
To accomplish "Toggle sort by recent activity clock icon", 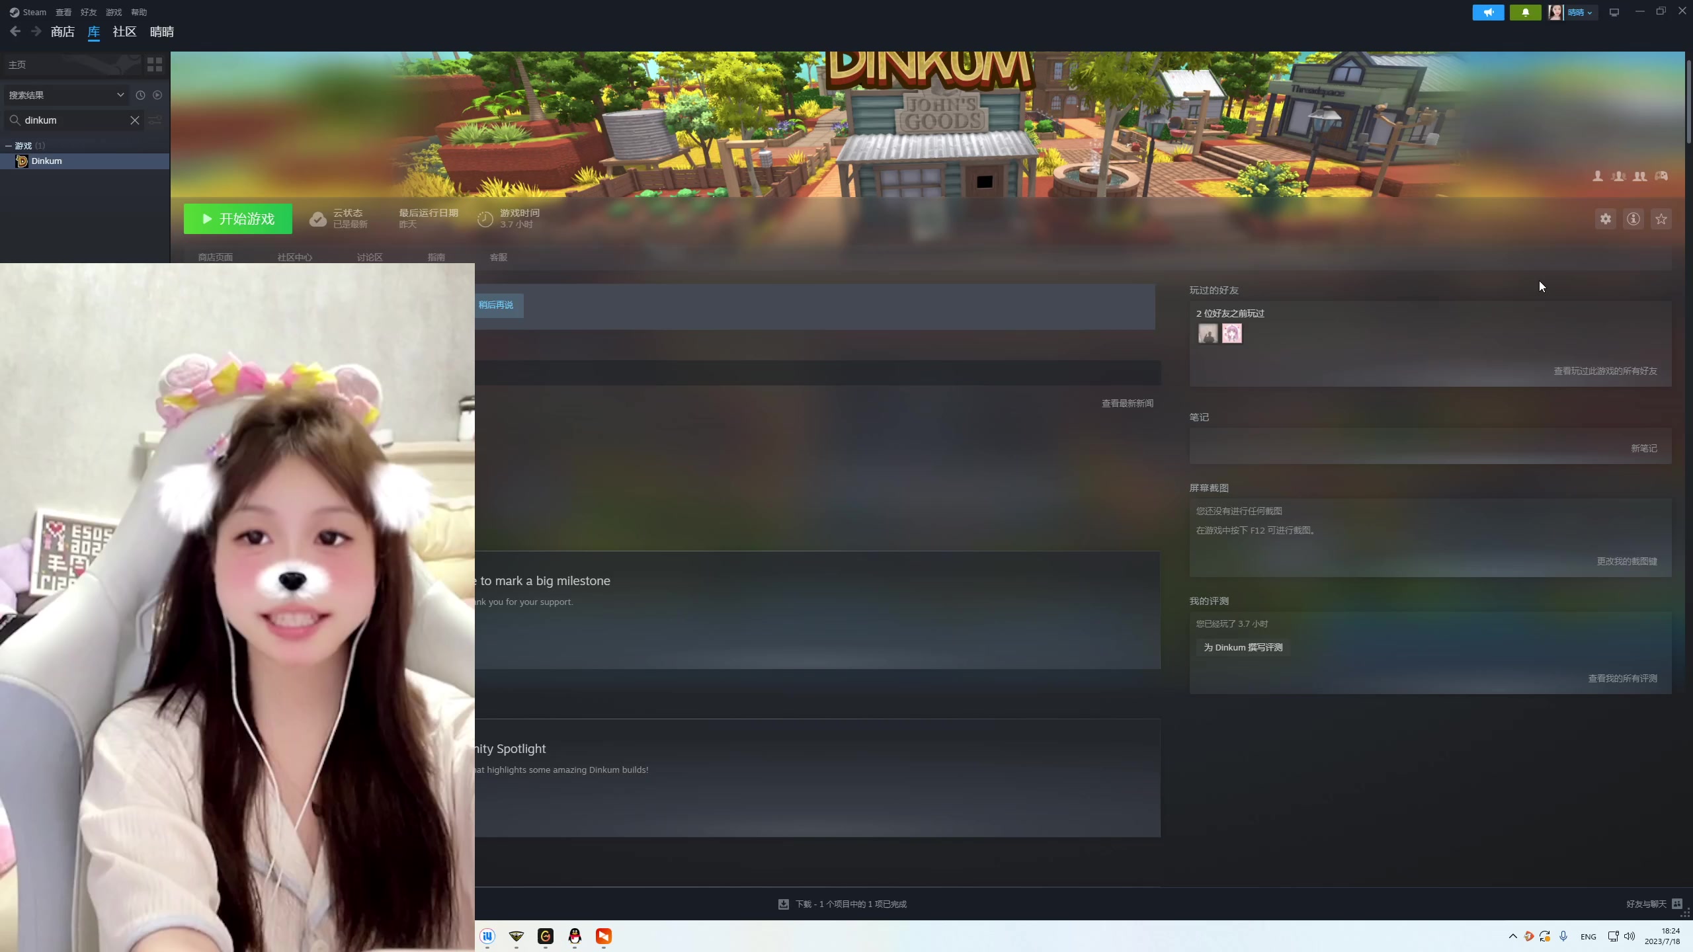I will pos(140,95).
